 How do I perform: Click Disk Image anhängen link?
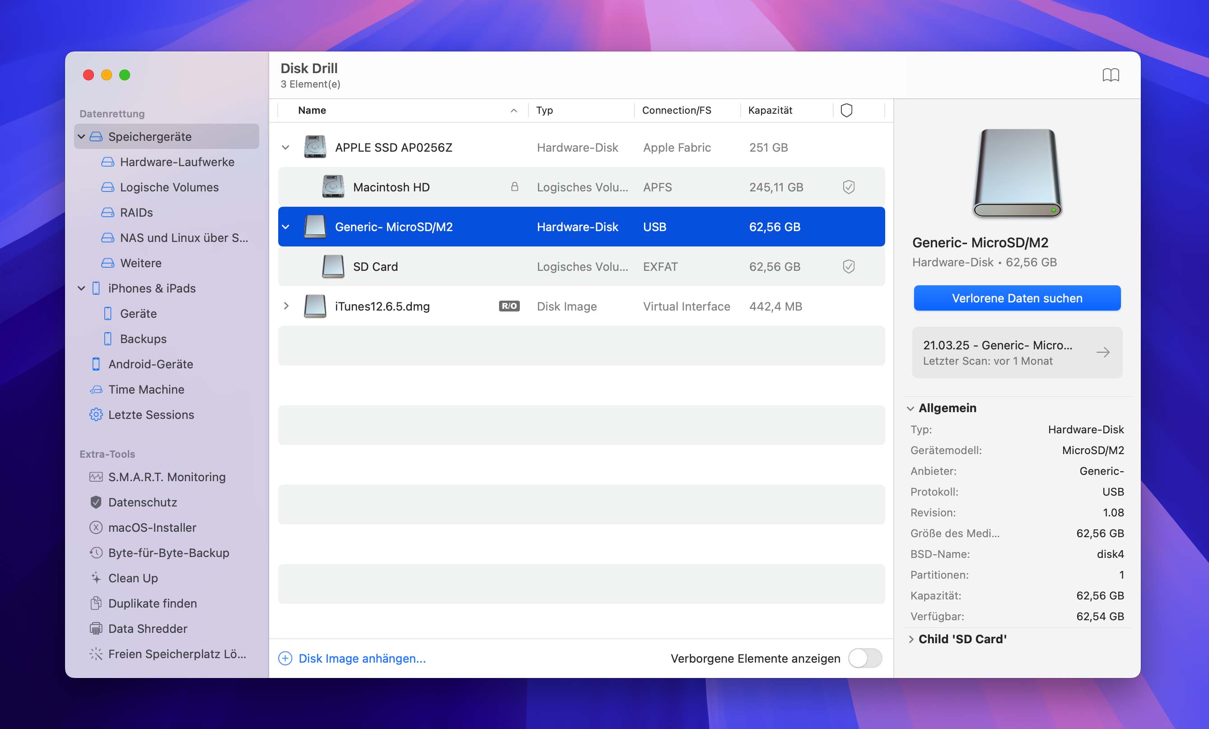(362, 658)
